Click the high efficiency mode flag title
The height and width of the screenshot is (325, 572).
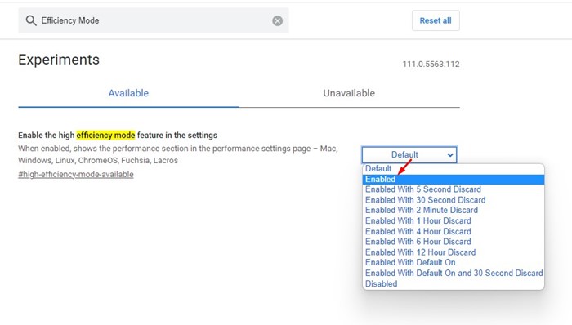[118, 136]
